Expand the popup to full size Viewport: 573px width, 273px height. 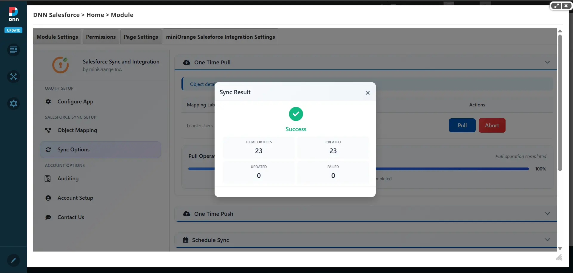(556, 6)
